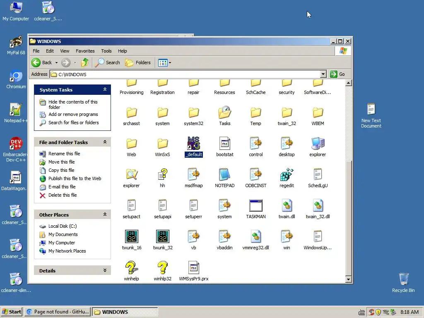
Task: Open the Tools menu
Action: click(x=106, y=51)
